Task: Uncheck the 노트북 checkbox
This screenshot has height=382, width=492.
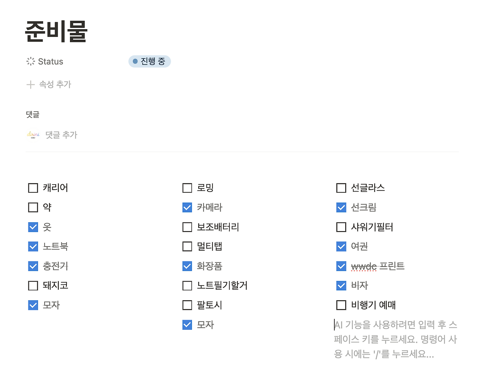Action: tap(33, 246)
